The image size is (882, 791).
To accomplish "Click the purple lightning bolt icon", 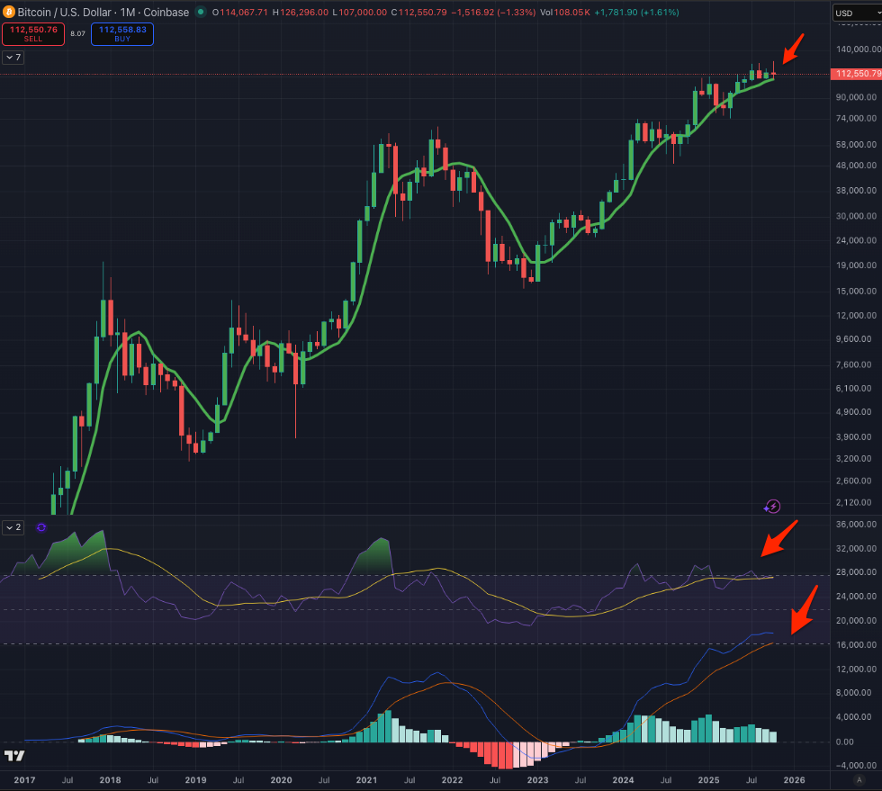I will 772,507.
